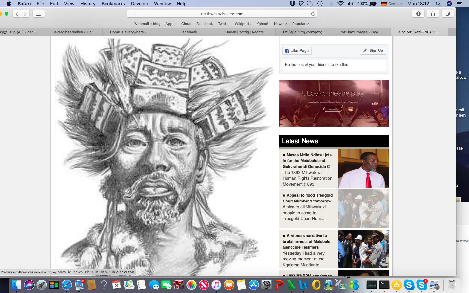
Task: Launch Maps from the Dock
Action: click(129, 285)
